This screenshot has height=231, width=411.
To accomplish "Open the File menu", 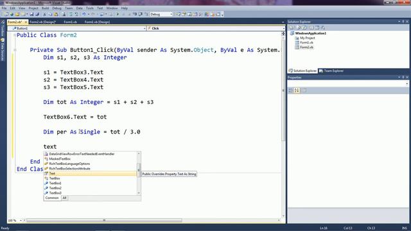I will click(x=4, y=8).
